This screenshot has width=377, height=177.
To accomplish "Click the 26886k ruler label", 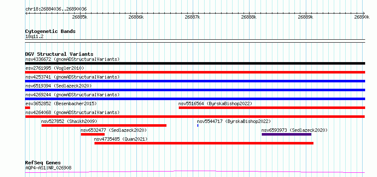I will point(136,17).
